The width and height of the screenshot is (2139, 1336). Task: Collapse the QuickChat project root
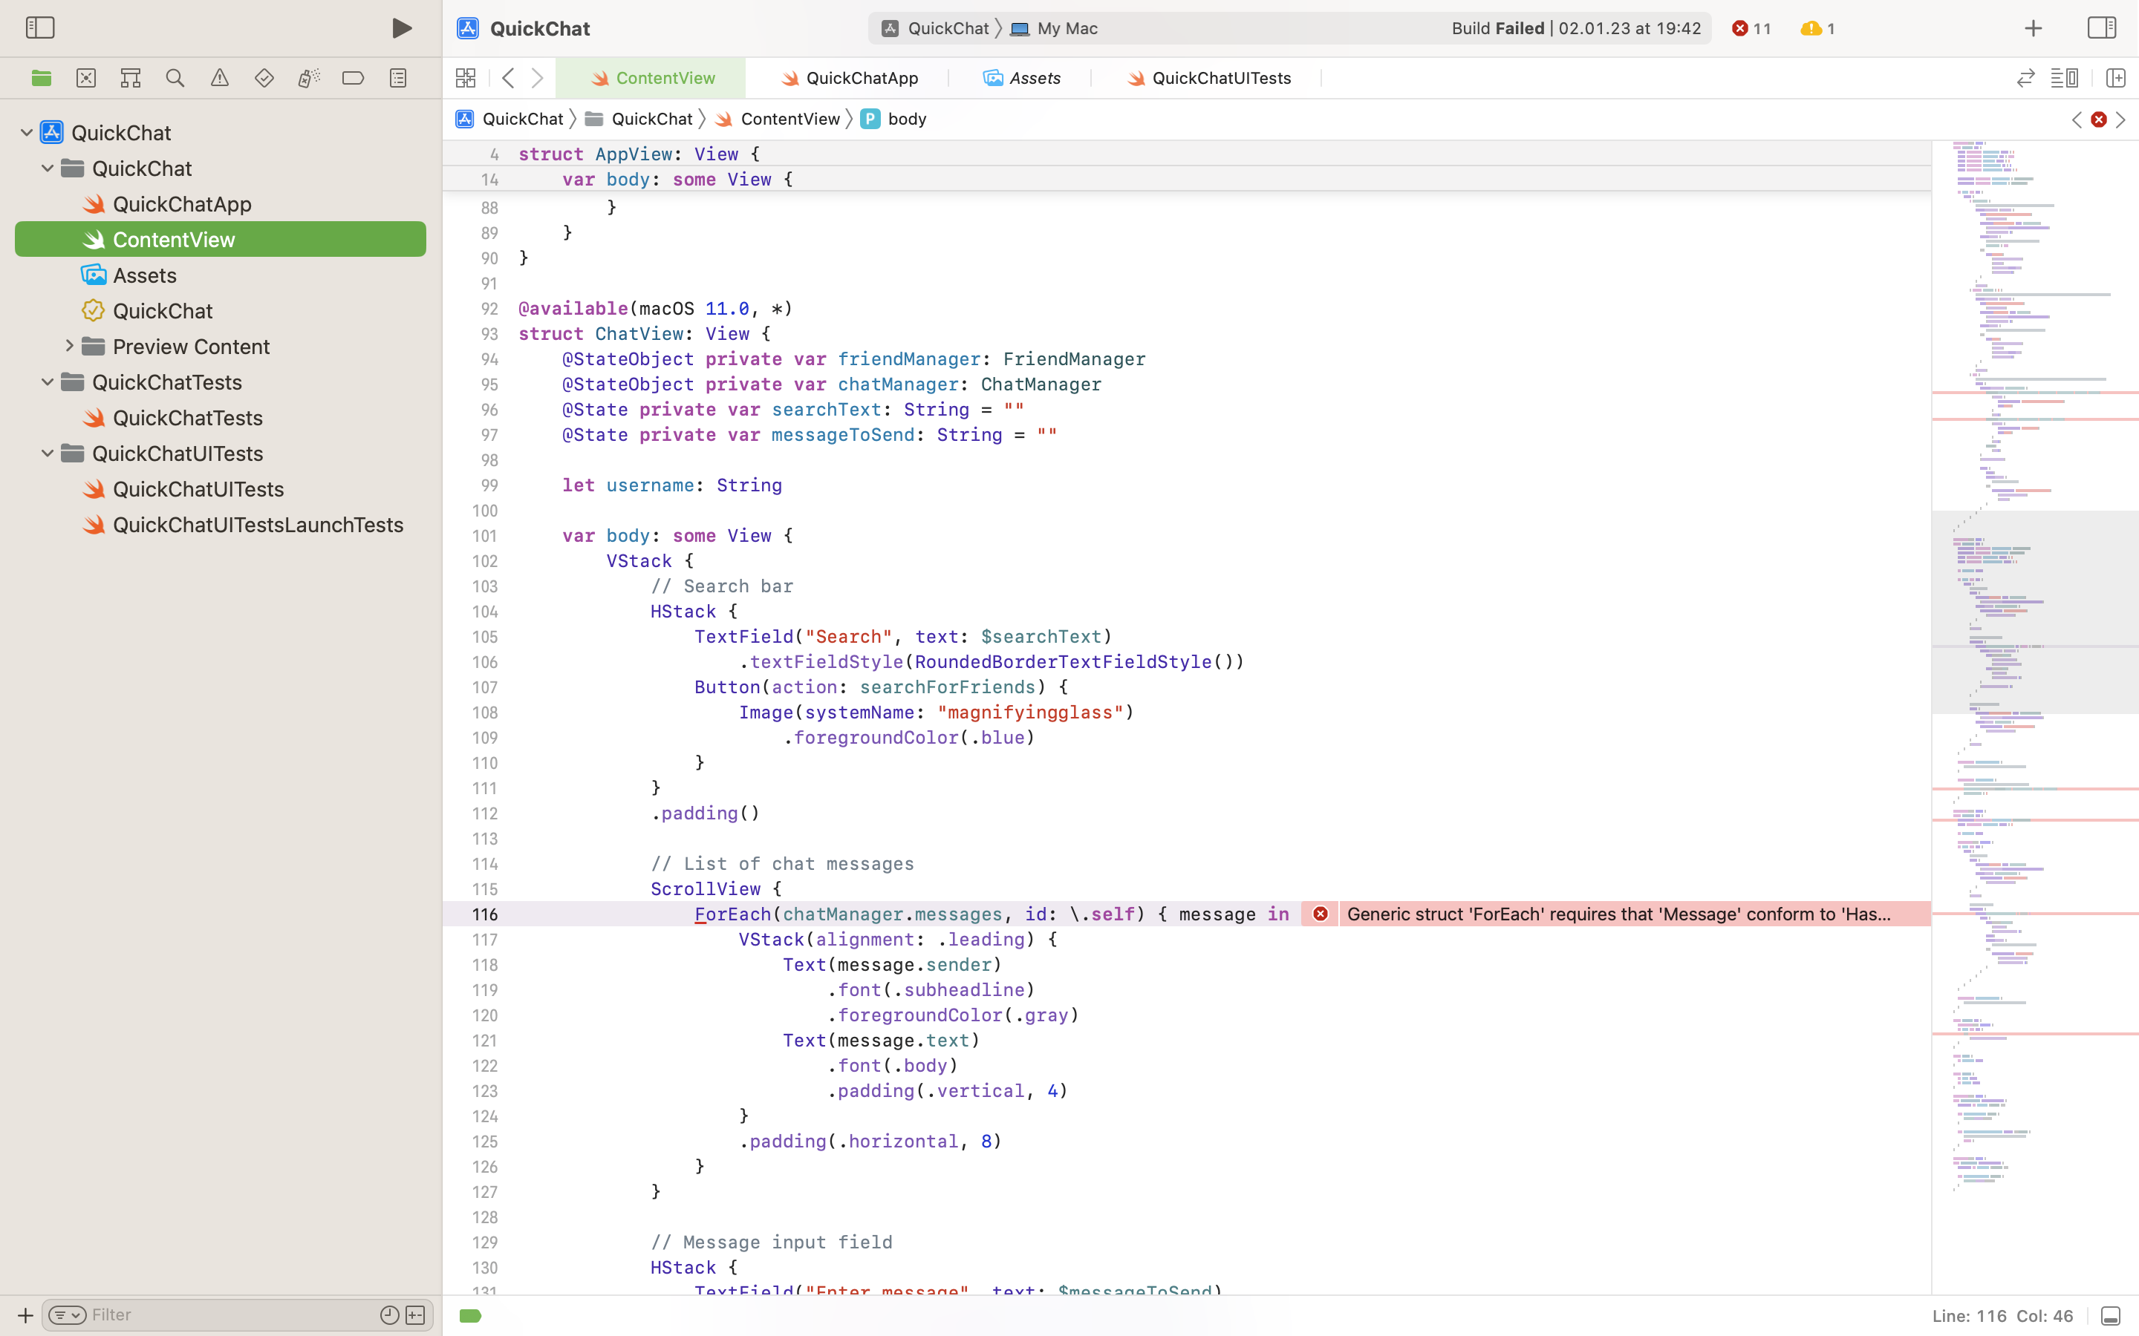(x=27, y=133)
